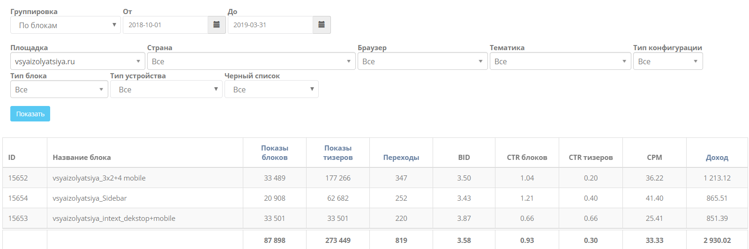The image size is (749, 249).
Task: Select row with ID 15652
Action: point(18,178)
